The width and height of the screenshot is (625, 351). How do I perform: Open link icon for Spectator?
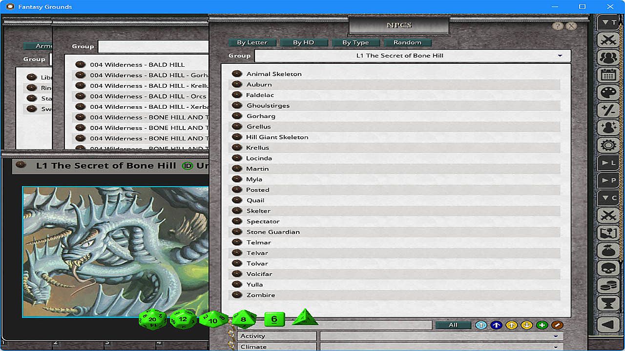click(x=237, y=221)
